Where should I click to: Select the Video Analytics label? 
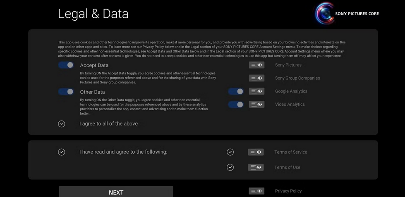coord(290,104)
